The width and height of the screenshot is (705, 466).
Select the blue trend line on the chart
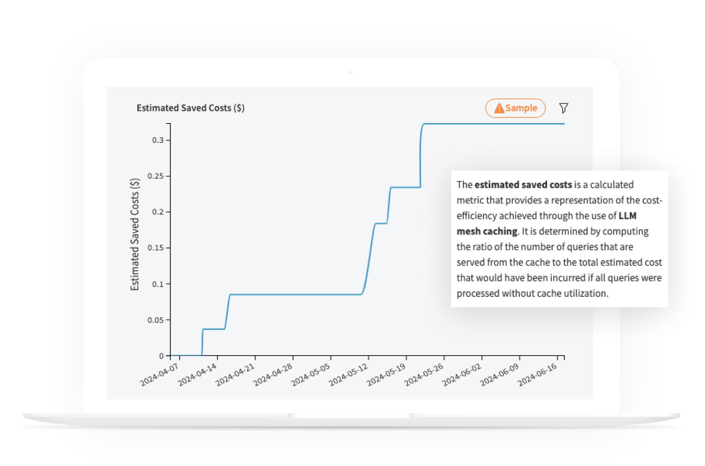pos(305,294)
